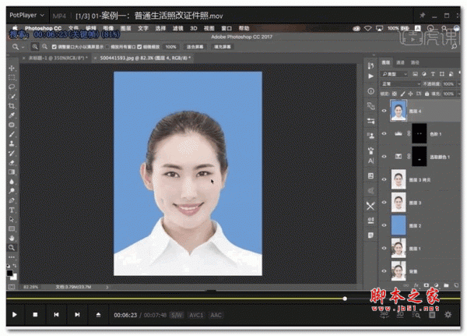Switch to the 通道 channels tab

click(400, 62)
